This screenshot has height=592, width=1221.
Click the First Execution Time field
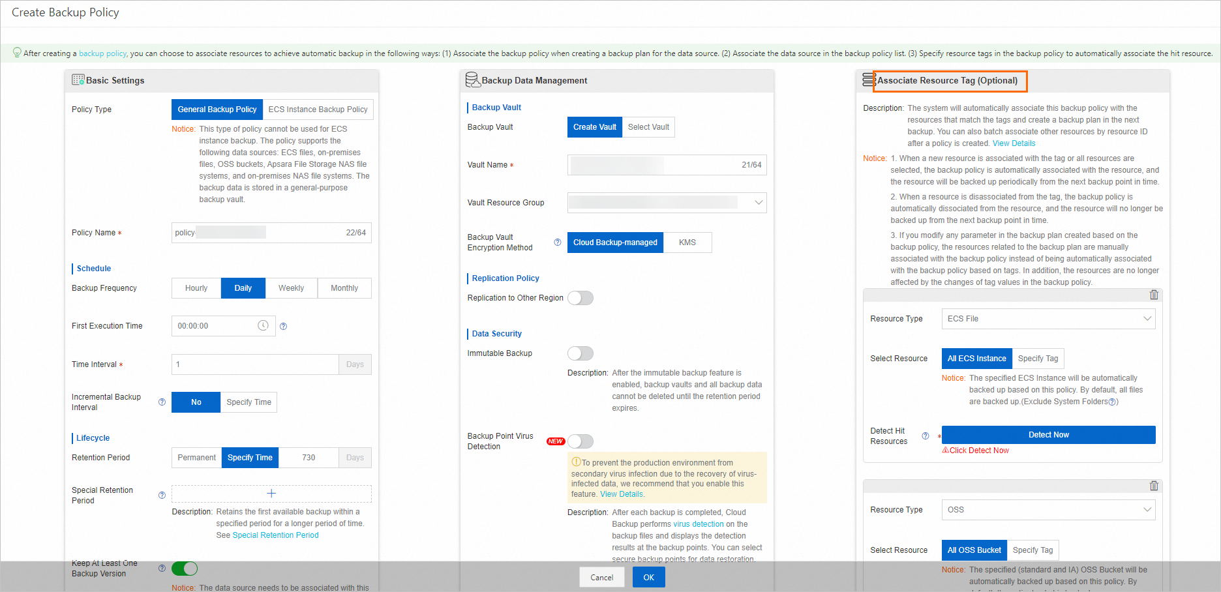click(223, 326)
